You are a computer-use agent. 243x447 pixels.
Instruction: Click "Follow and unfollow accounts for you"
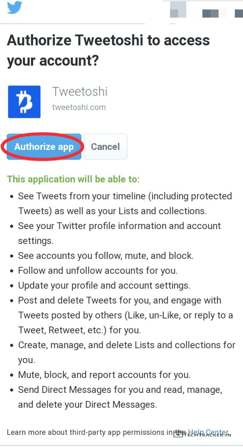click(98, 271)
